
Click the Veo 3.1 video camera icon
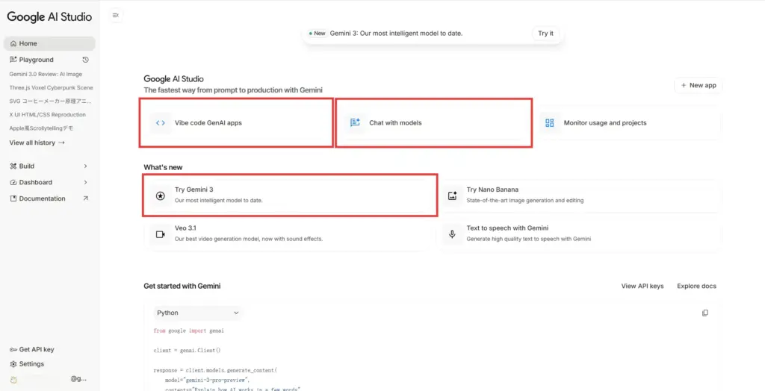tap(160, 234)
